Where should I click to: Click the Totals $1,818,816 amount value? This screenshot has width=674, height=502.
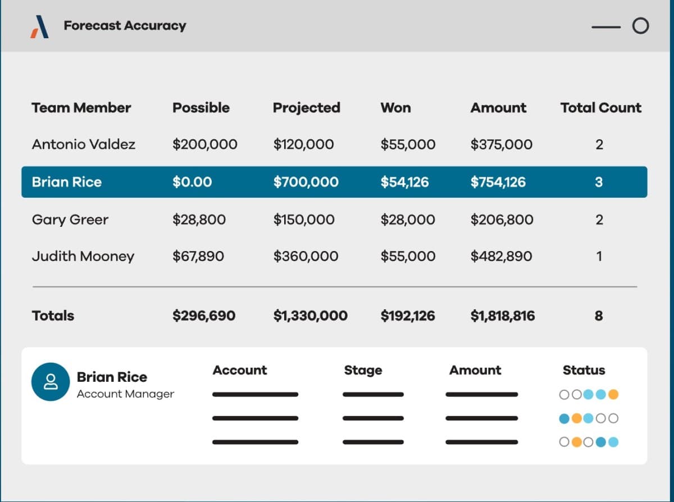[x=503, y=316]
